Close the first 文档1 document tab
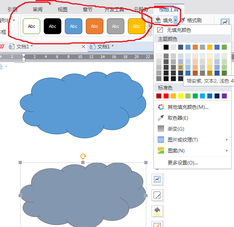The image size is (234, 227). tap(83, 47)
